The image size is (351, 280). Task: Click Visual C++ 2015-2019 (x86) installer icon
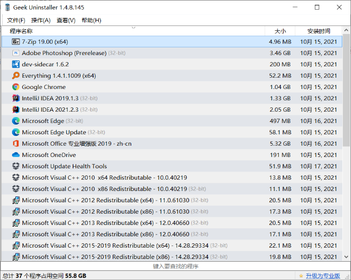click(x=16, y=257)
